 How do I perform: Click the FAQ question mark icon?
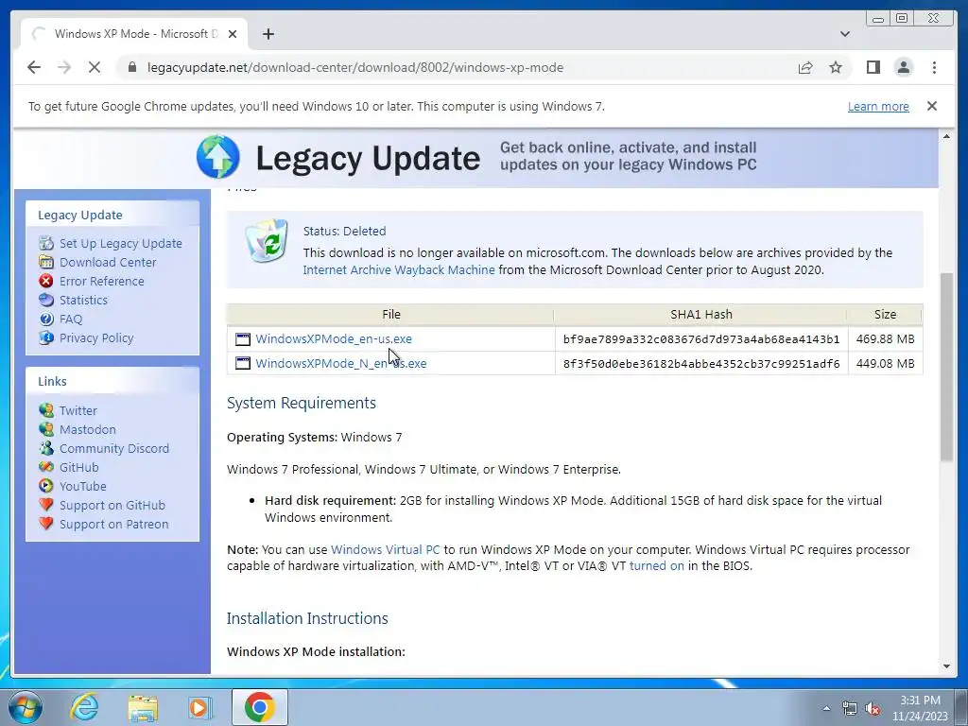46,320
